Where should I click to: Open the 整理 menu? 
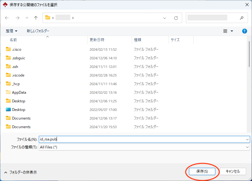12,31
